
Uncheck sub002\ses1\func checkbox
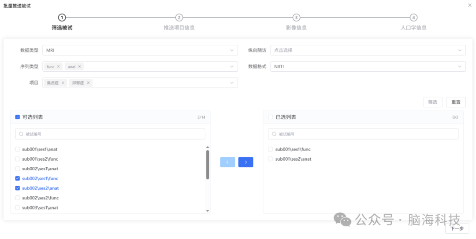(18, 178)
